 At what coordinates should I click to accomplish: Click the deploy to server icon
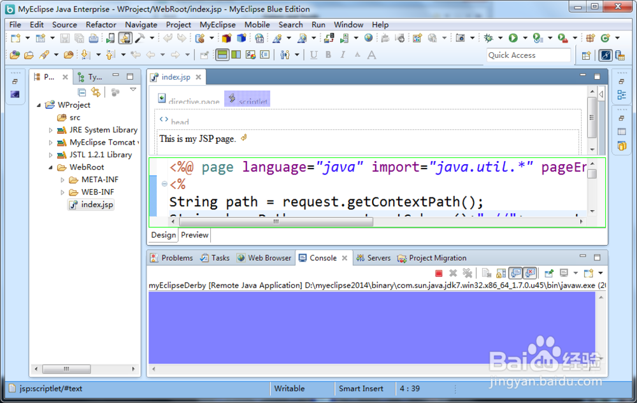329,38
